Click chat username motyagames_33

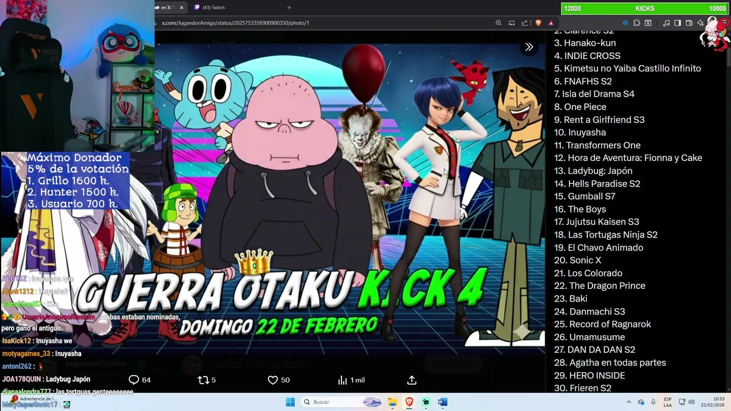26,354
